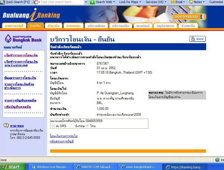Click the recipient name P' Ae Duangpen_Lunghang
Image resolution: width=224 pixels, height=170 pixels.
click(x=115, y=93)
